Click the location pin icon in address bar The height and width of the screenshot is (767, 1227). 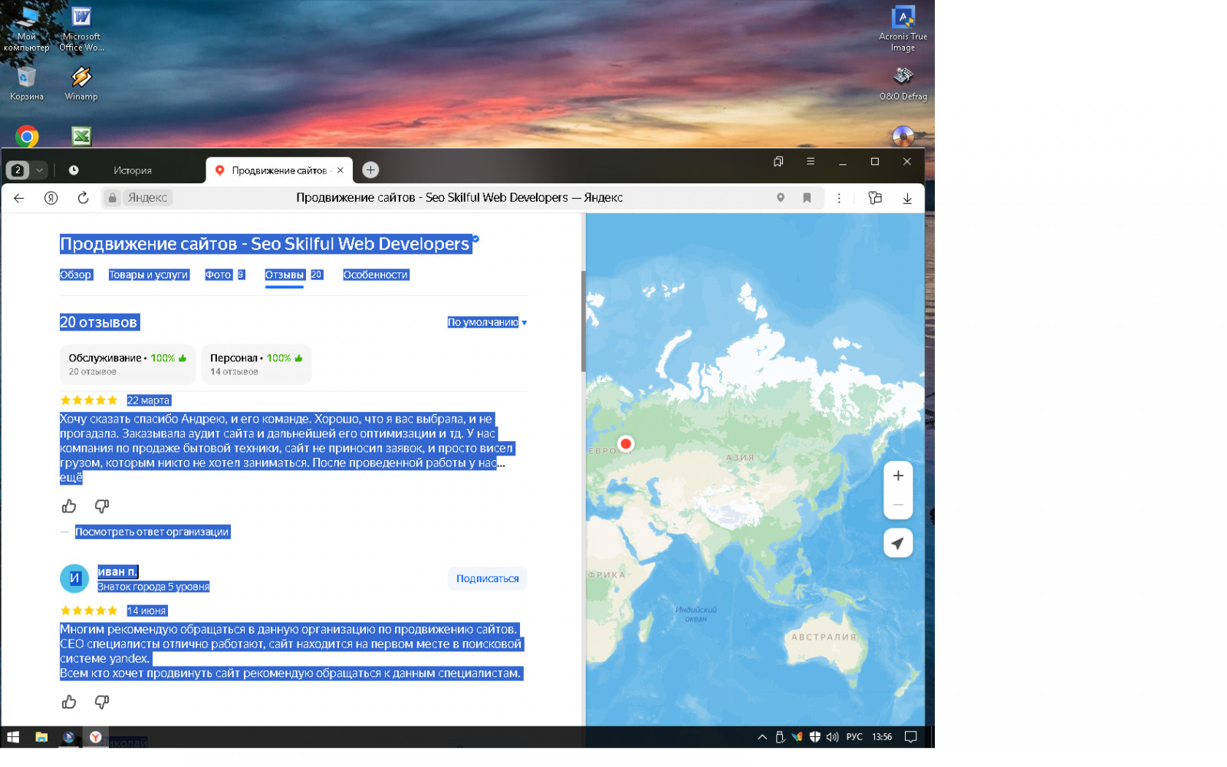pyautogui.click(x=781, y=198)
